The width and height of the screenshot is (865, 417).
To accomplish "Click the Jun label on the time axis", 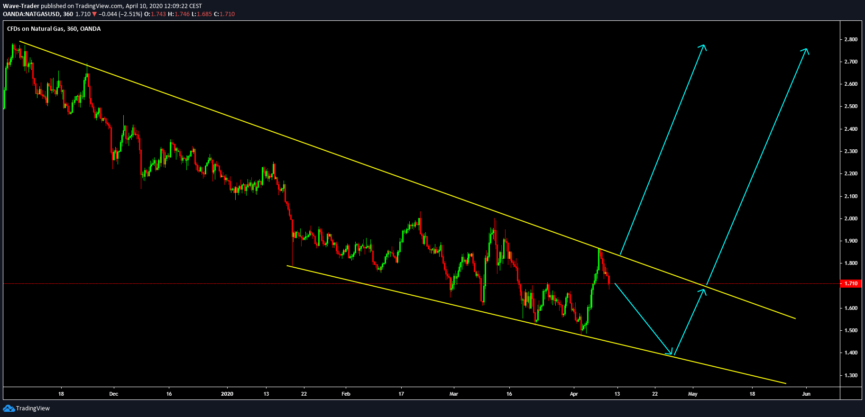I will (806, 394).
